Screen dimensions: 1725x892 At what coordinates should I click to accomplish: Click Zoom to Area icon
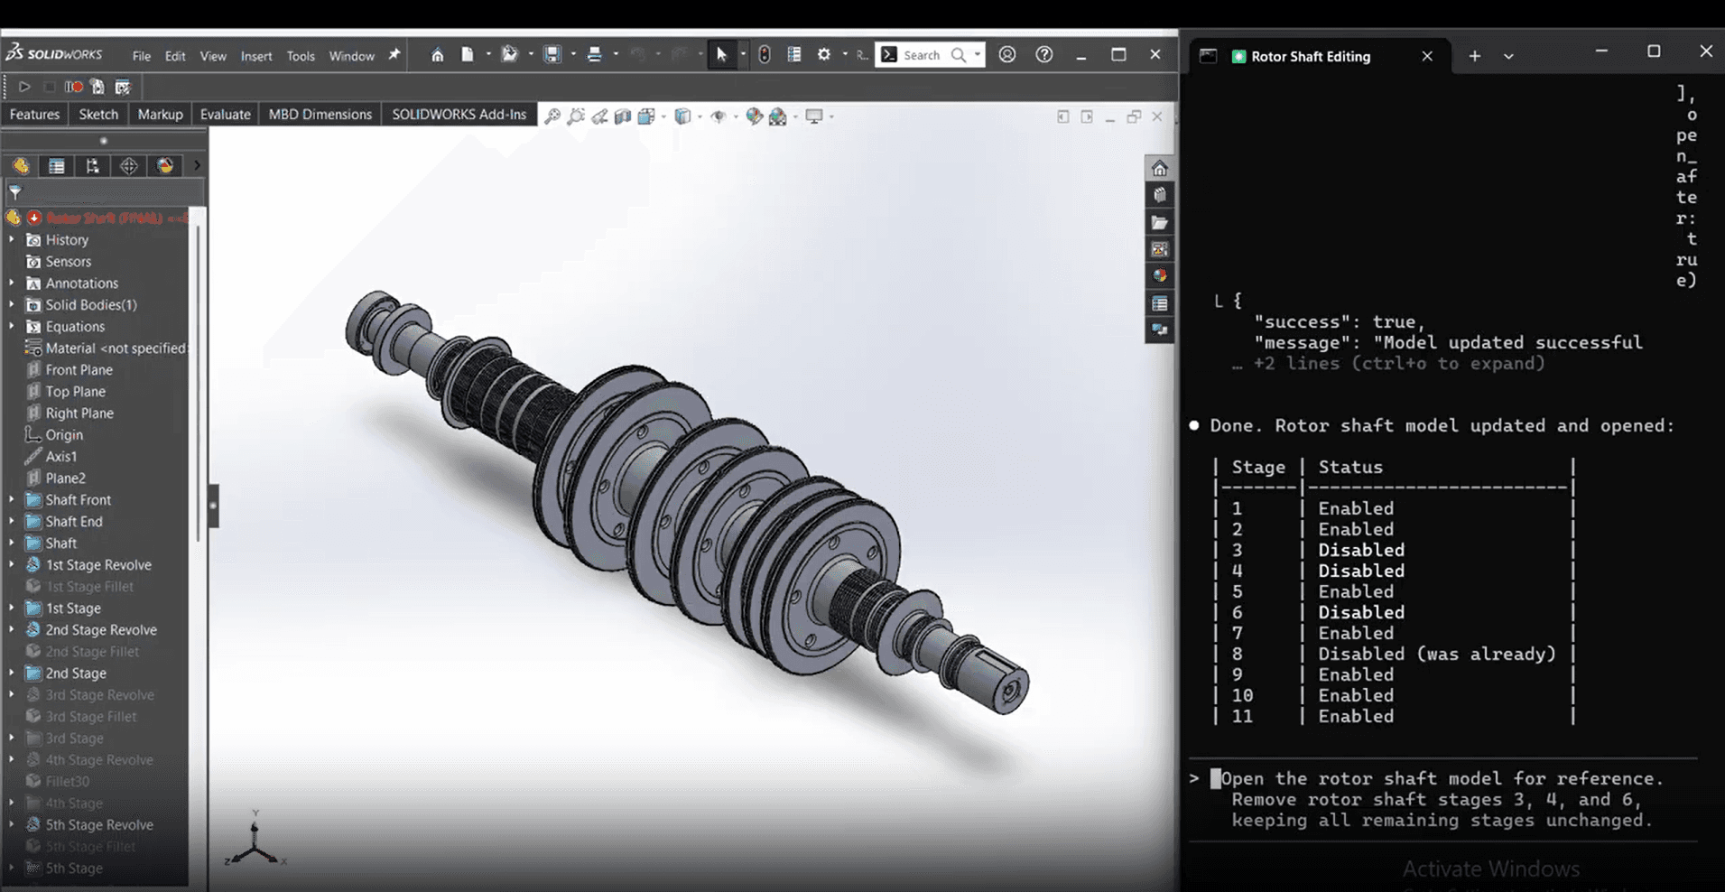[x=576, y=116]
